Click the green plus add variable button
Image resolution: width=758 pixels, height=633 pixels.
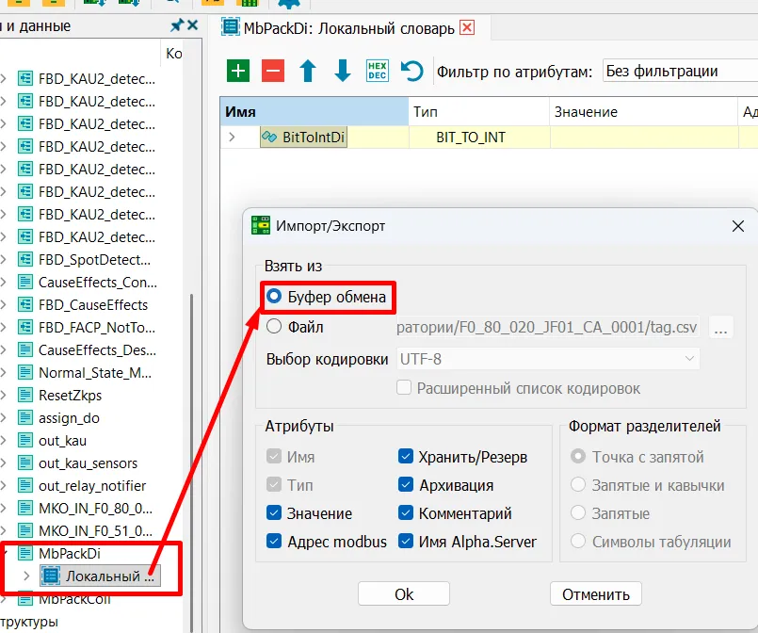pos(238,71)
